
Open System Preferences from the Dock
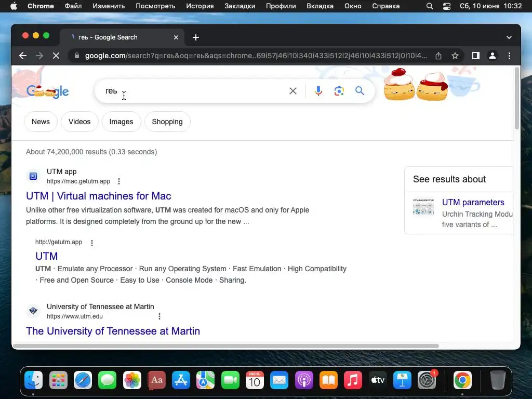click(427, 380)
